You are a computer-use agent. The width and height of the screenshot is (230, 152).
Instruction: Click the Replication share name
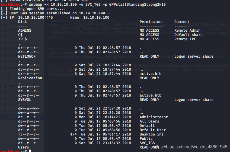pyautogui.click(x=30, y=78)
